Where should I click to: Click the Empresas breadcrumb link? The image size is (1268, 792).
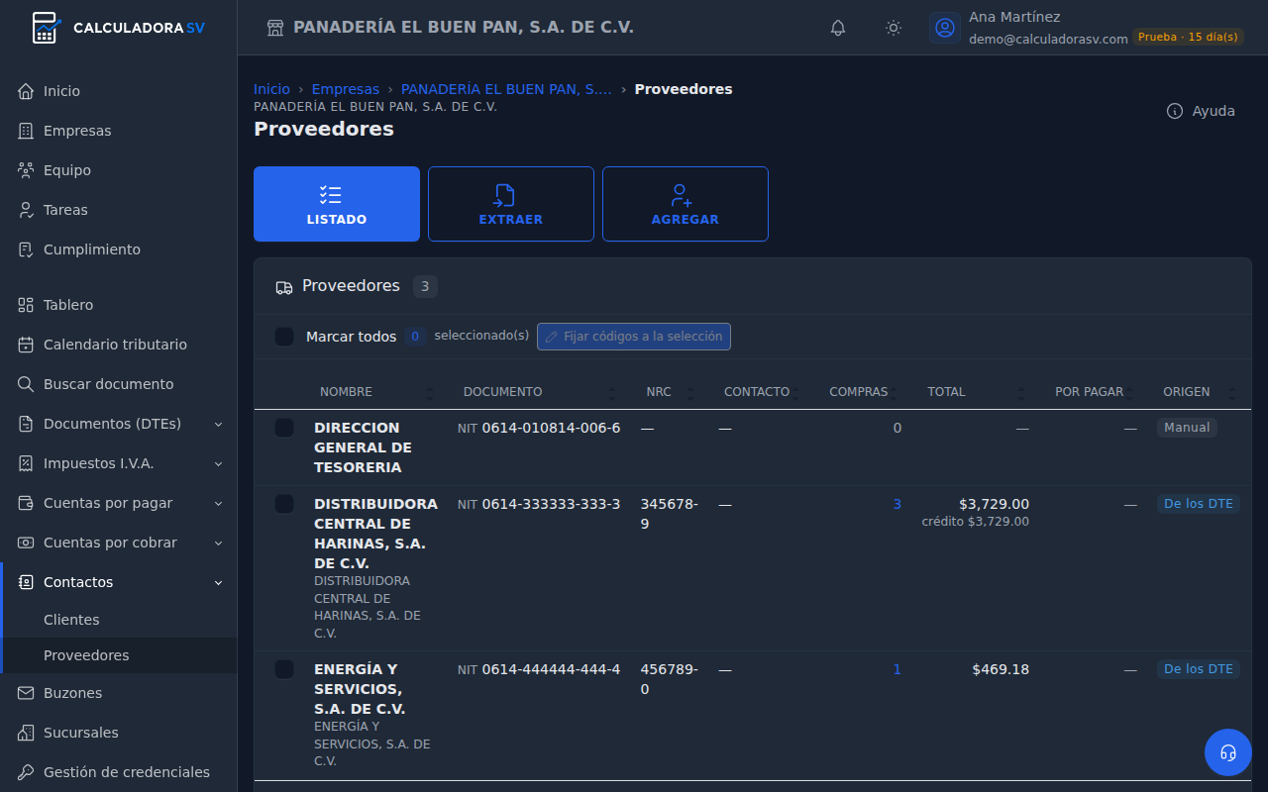coord(346,89)
